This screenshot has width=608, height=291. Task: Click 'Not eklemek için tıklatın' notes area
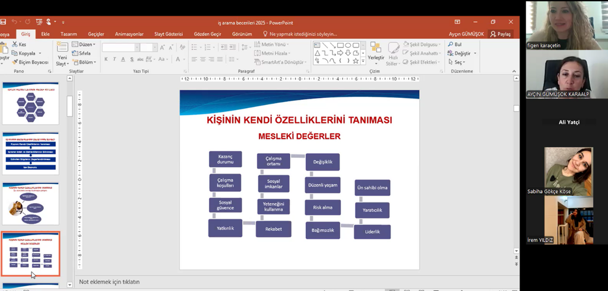(109, 281)
